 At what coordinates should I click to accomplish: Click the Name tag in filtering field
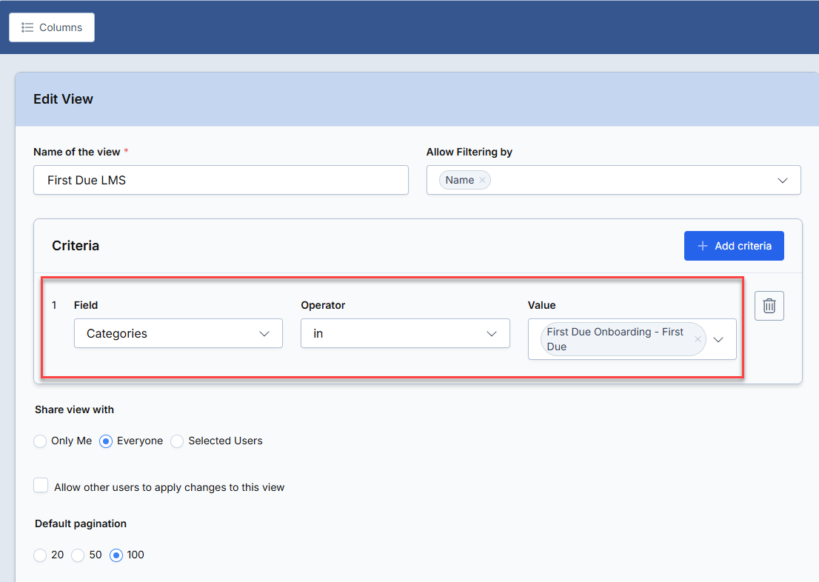click(460, 180)
